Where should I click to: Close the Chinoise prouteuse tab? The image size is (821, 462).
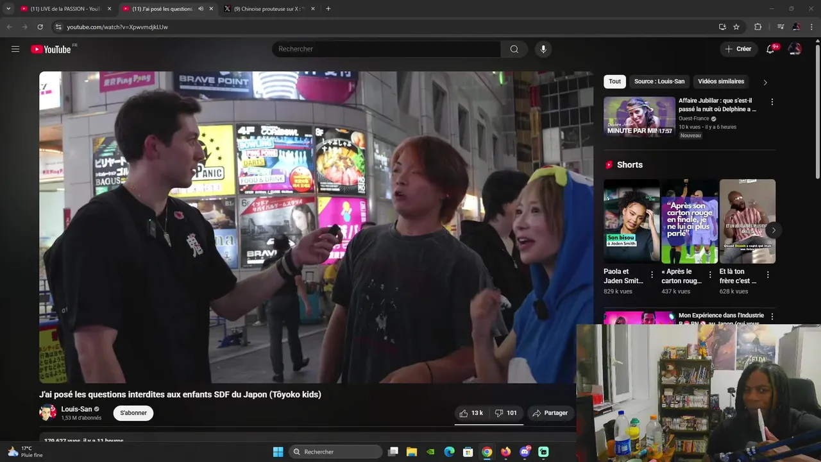click(313, 9)
